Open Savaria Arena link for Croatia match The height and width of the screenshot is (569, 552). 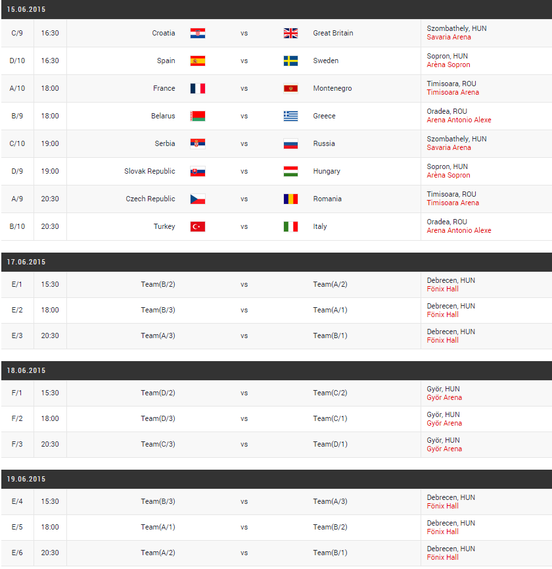(449, 37)
